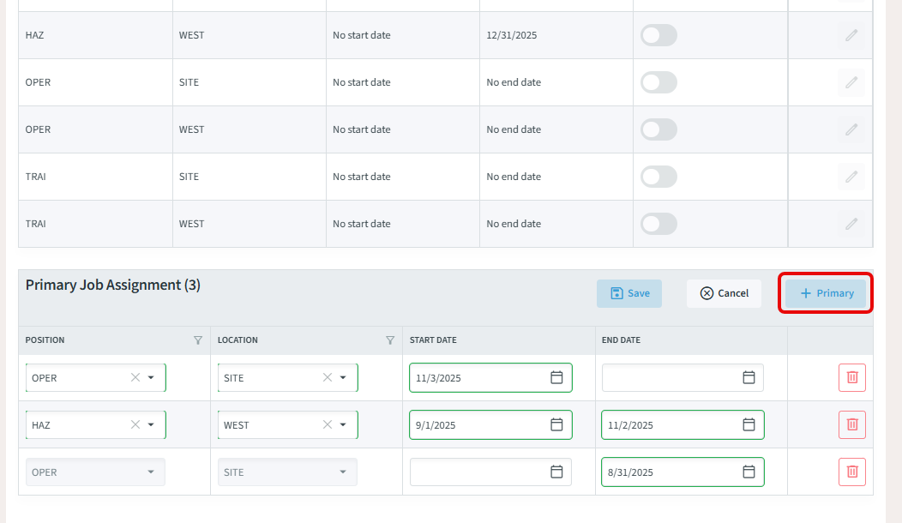Toggle switch for HAZ WEST row
902x523 pixels.
click(x=658, y=35)
